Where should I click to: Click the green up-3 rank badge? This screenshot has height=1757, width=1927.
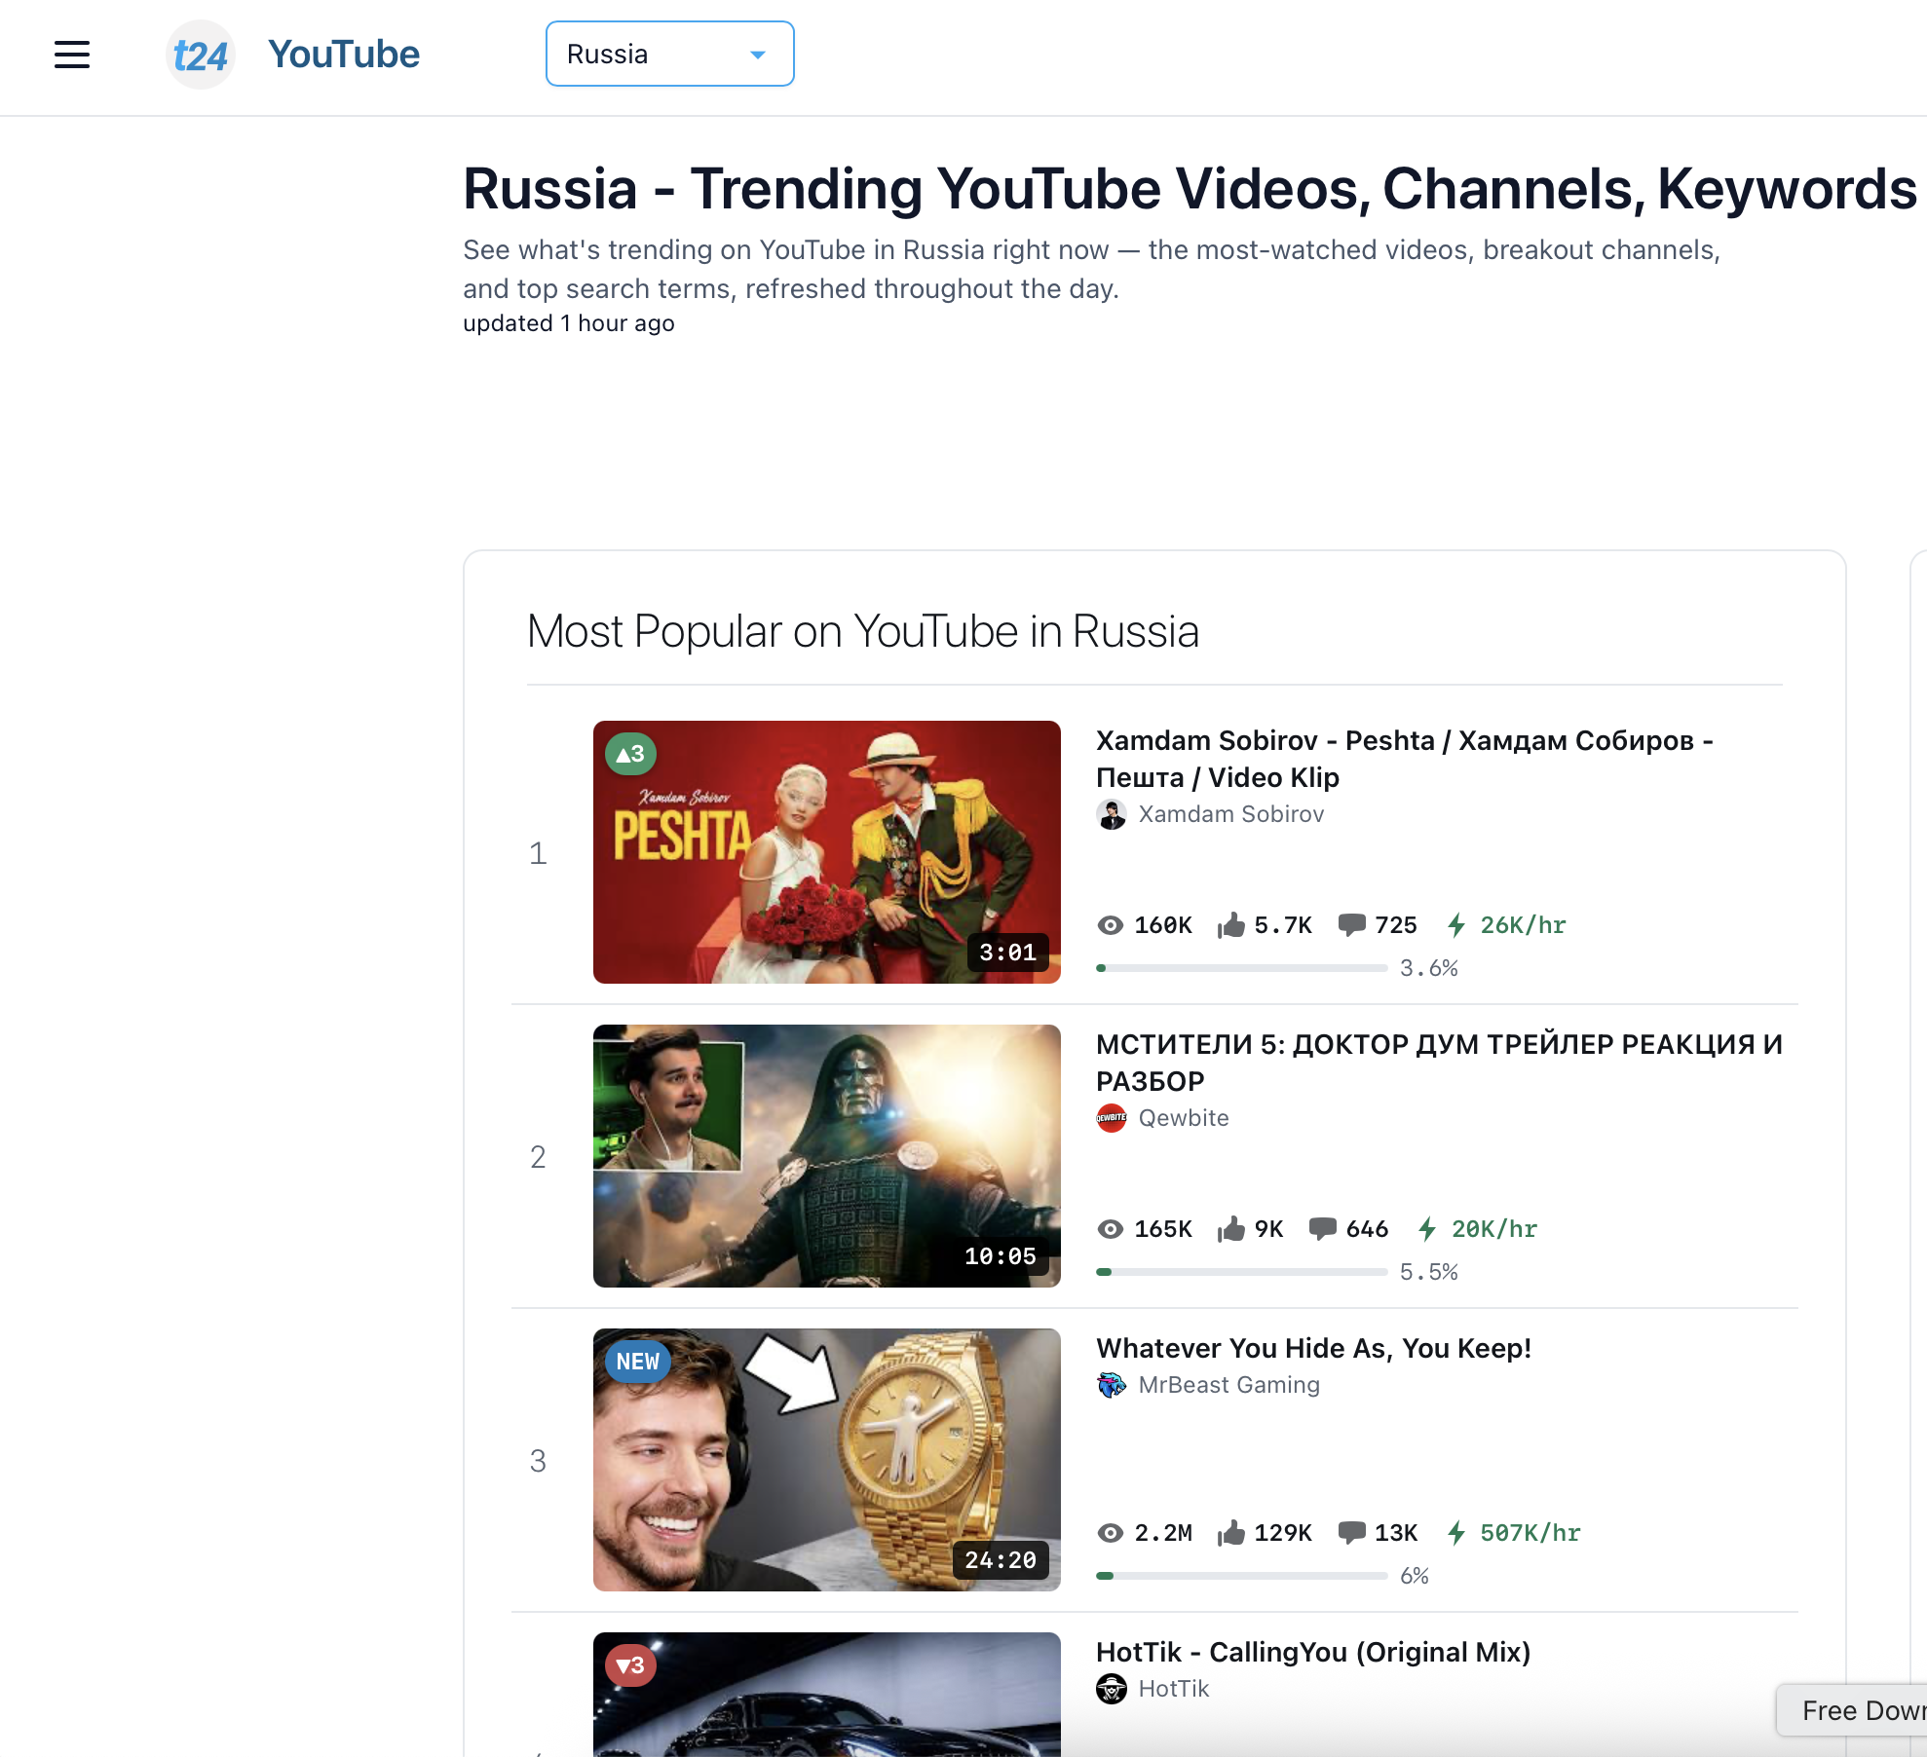pos(631,754)
